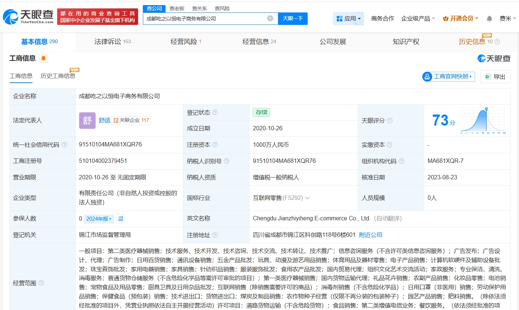Expand 企业级产品 dropdown in header
Viewport: 519px width, 310px height.
418,18
